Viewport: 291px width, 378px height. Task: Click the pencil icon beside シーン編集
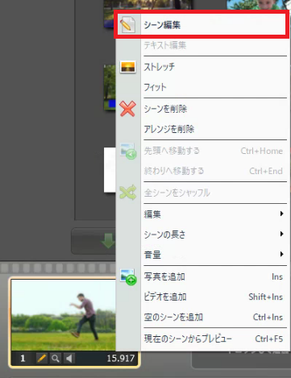(127, 25)
